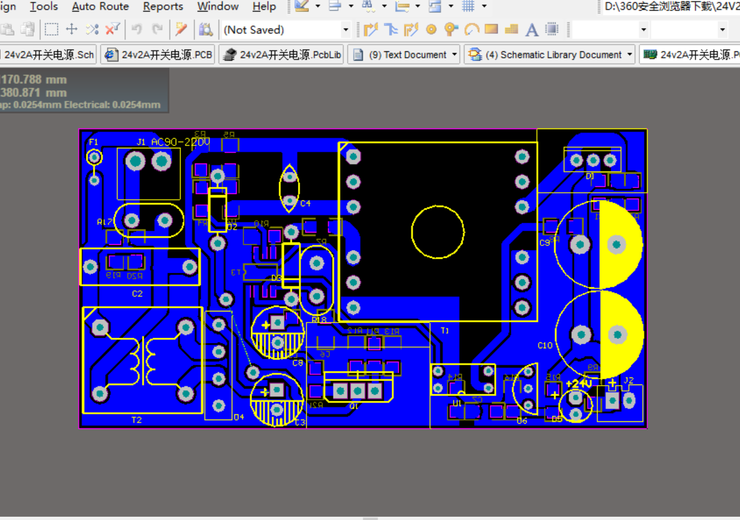
Task: Click the Alignment Tools icon
Action: click(x=335, y=6)
